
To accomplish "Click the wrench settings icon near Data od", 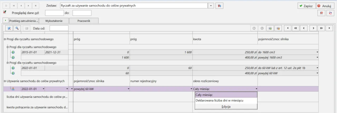I will 9,28.
